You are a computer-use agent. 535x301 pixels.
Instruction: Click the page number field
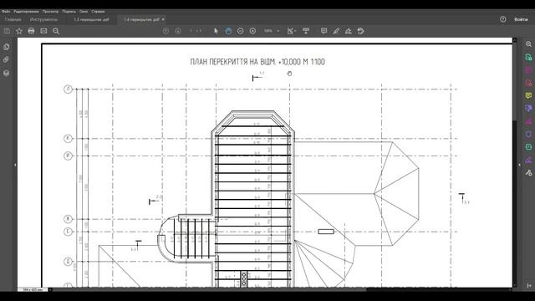click(x=191, y=31)
